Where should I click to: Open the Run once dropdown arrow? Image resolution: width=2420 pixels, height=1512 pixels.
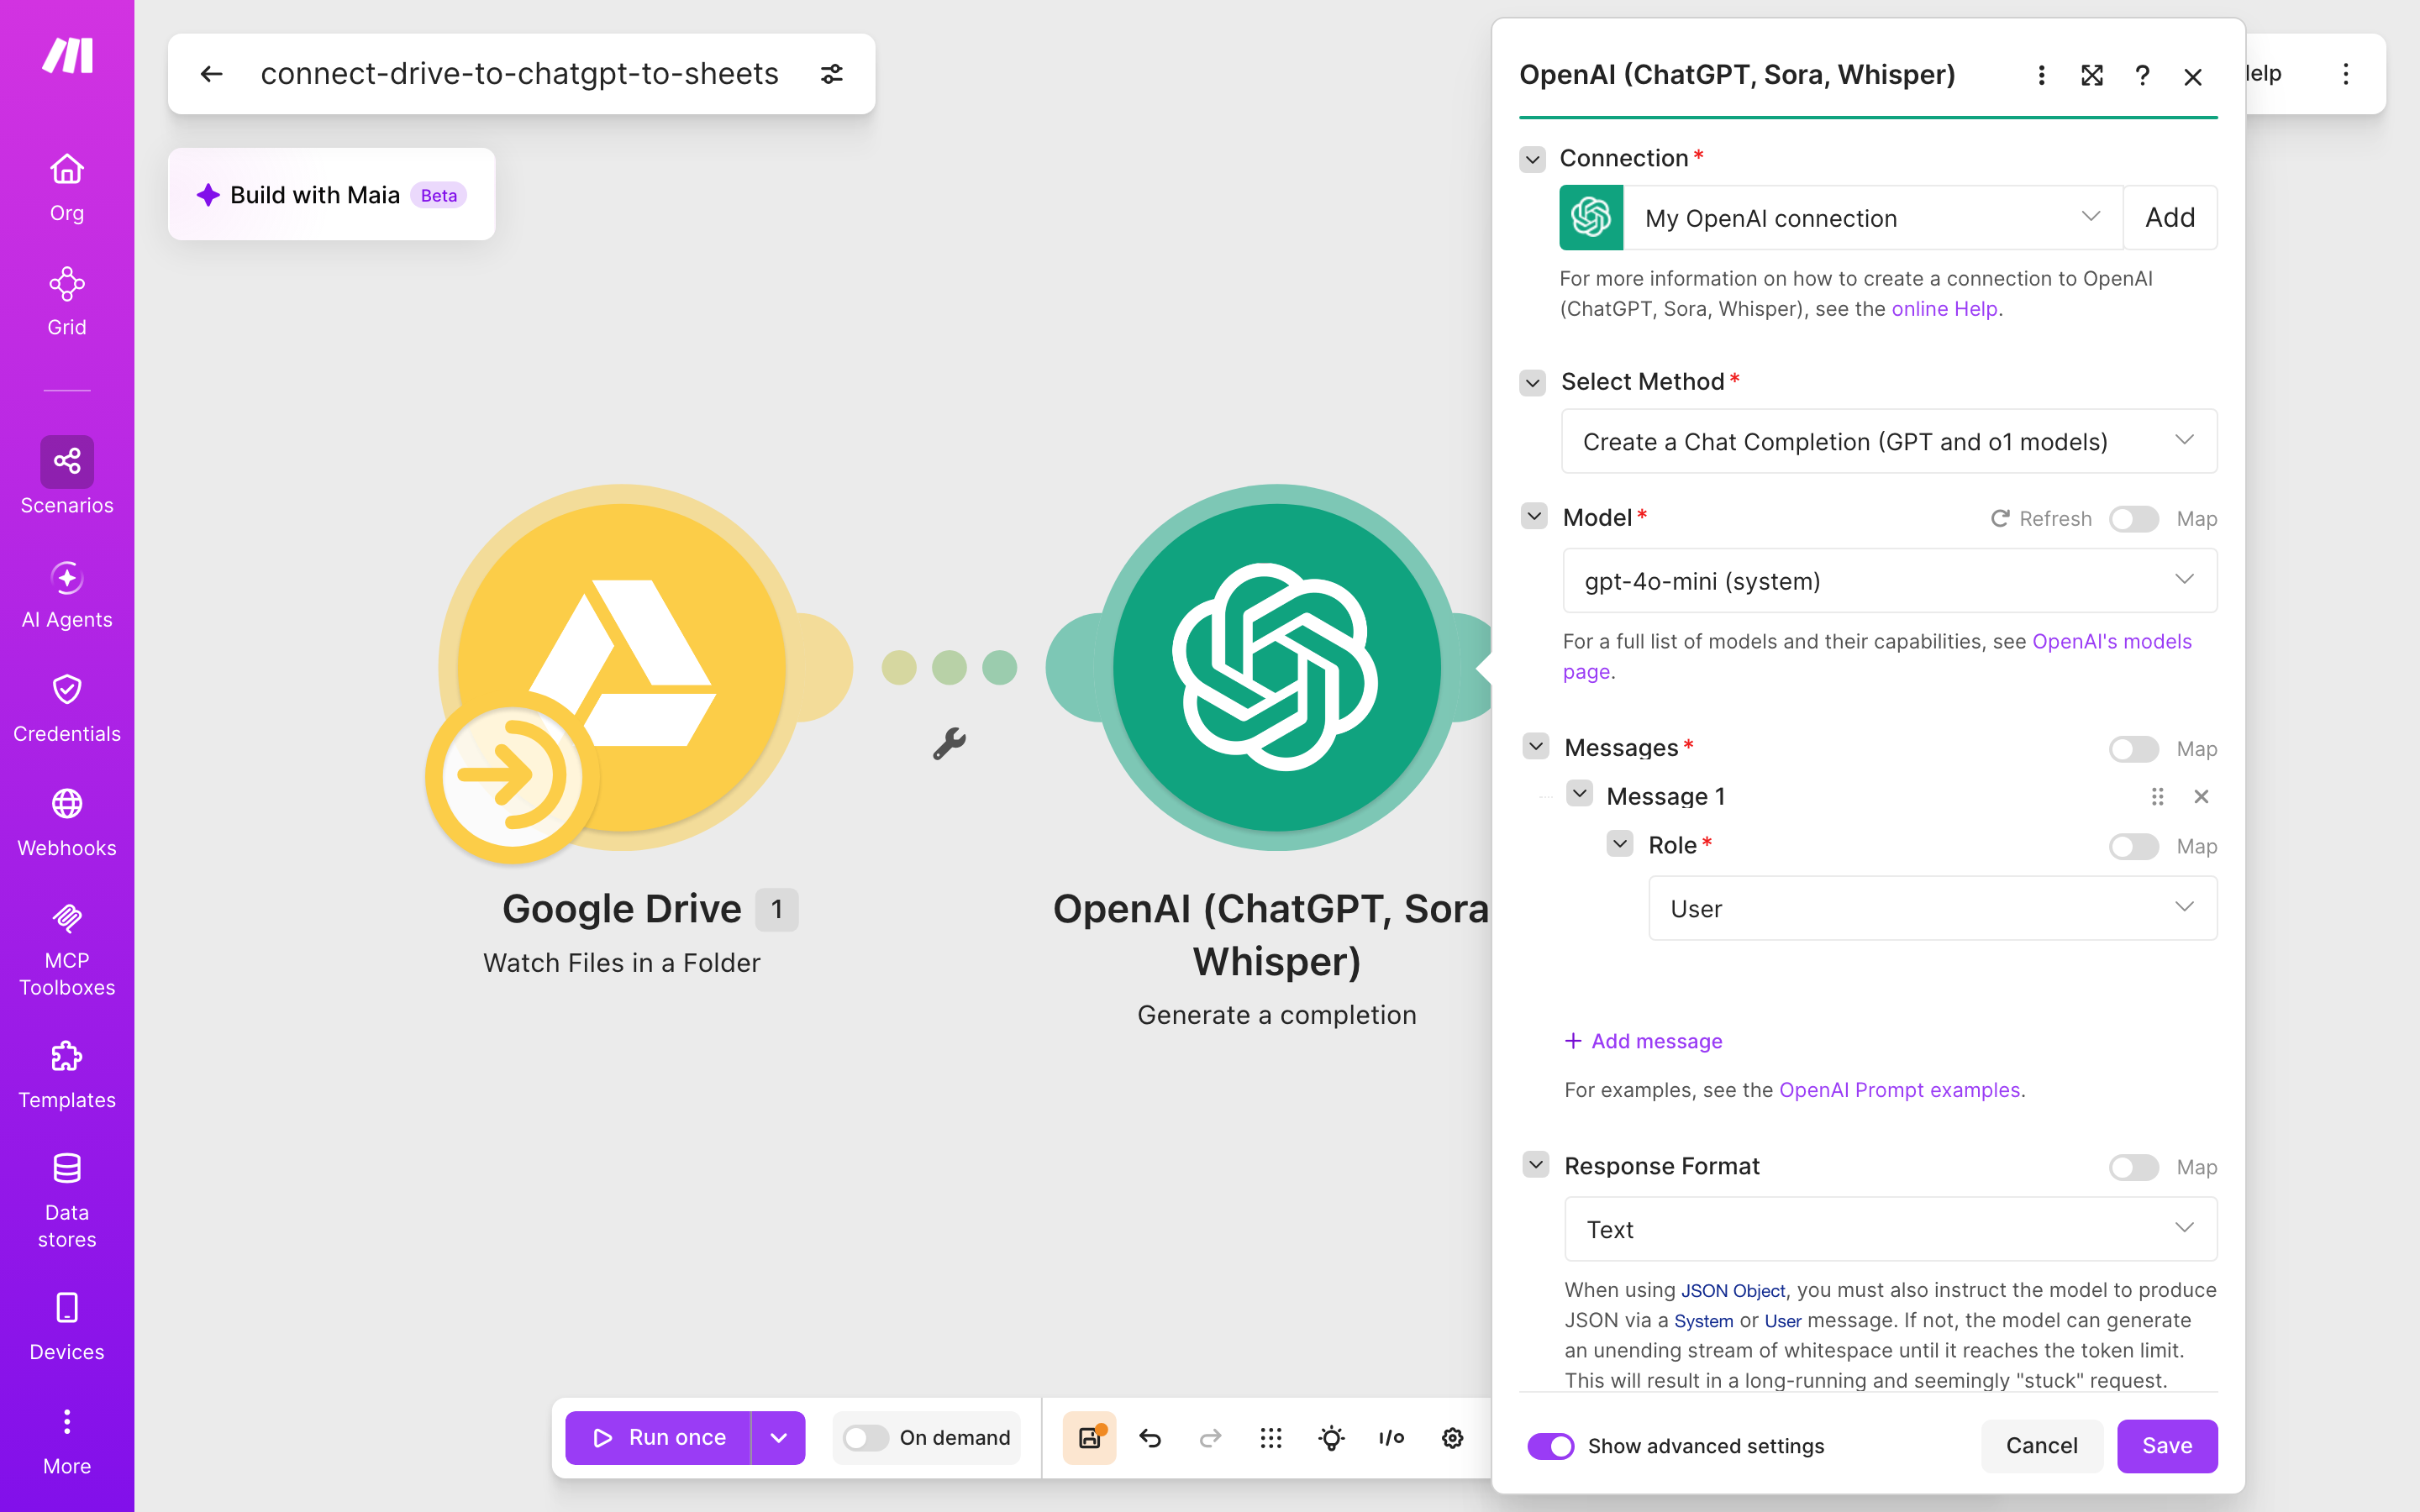tap(778, 1437)
